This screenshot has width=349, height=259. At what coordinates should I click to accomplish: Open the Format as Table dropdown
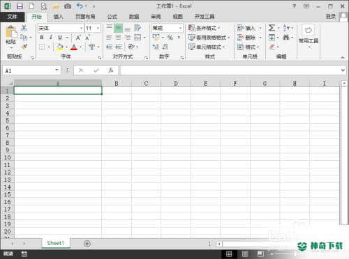tap(209, 38)
